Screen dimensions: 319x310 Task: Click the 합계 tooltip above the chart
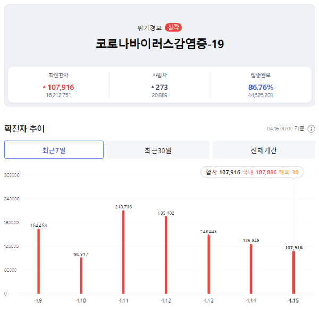(x=252, y=172)
